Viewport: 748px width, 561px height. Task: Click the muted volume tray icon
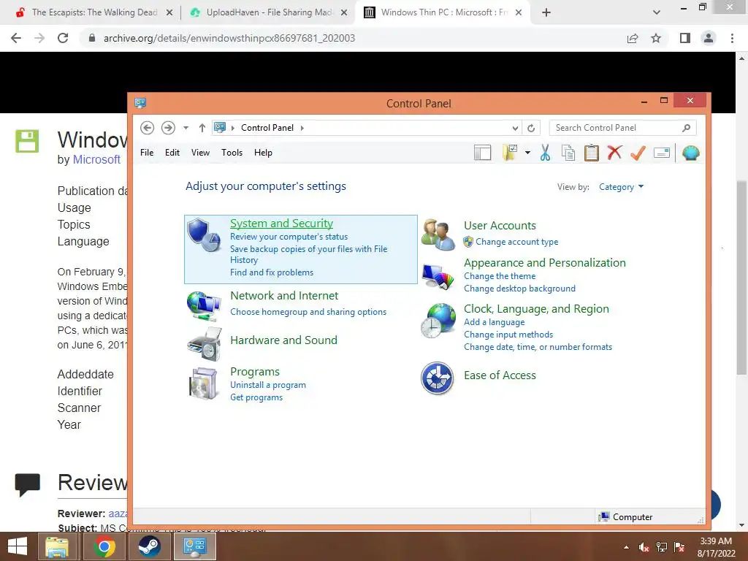(x=644, y=547)
